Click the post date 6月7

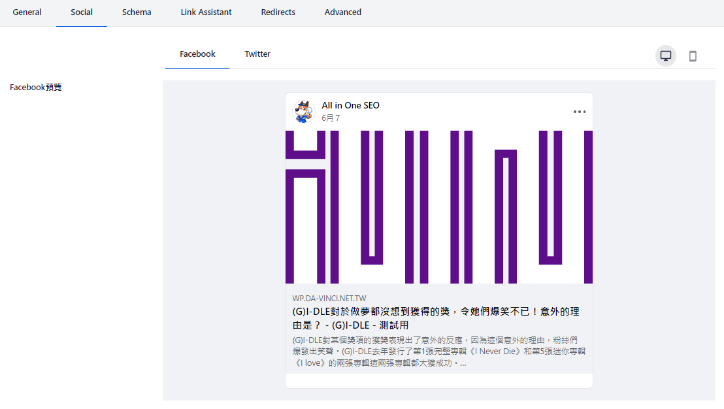(331, 118)
